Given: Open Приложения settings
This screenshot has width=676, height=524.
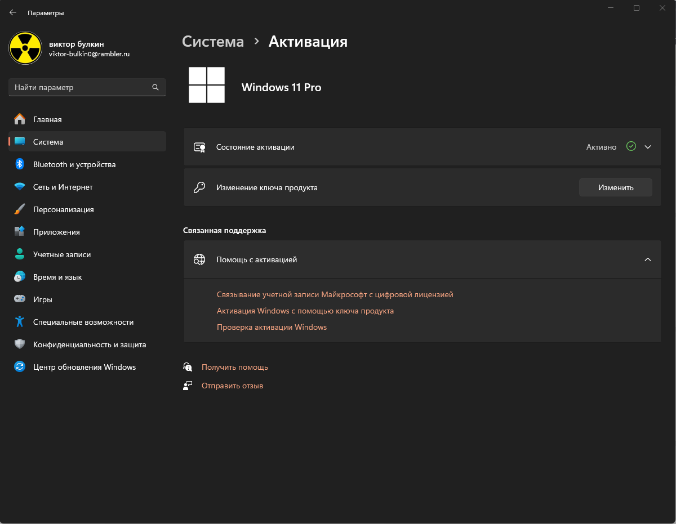Looking at the screenshot, I should click(87, 232).
